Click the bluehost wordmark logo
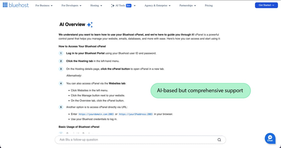The height and width of the screenshot is (148, 281). pyautogui.click(x=19, y=5)
